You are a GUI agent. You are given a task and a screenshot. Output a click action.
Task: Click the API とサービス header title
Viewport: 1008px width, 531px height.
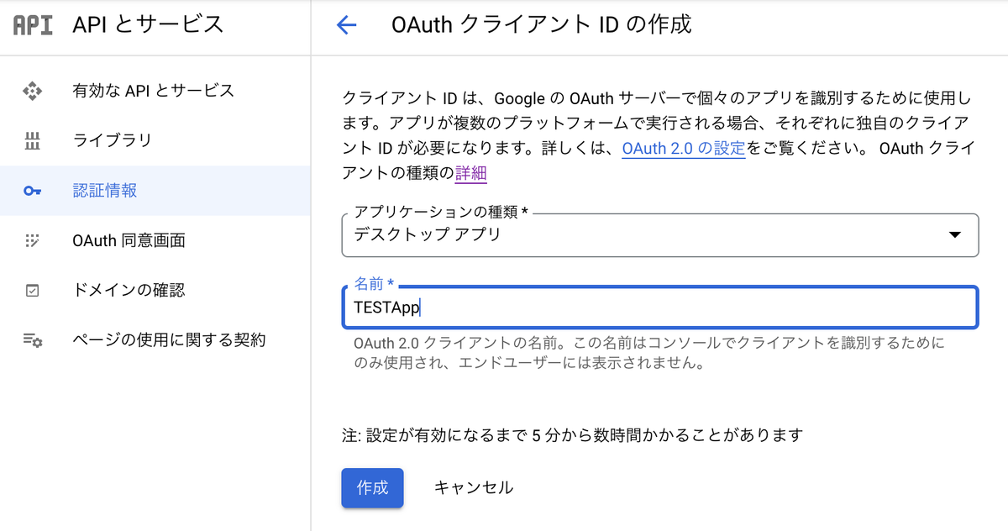pyautogui.click(x=148, y=24)
